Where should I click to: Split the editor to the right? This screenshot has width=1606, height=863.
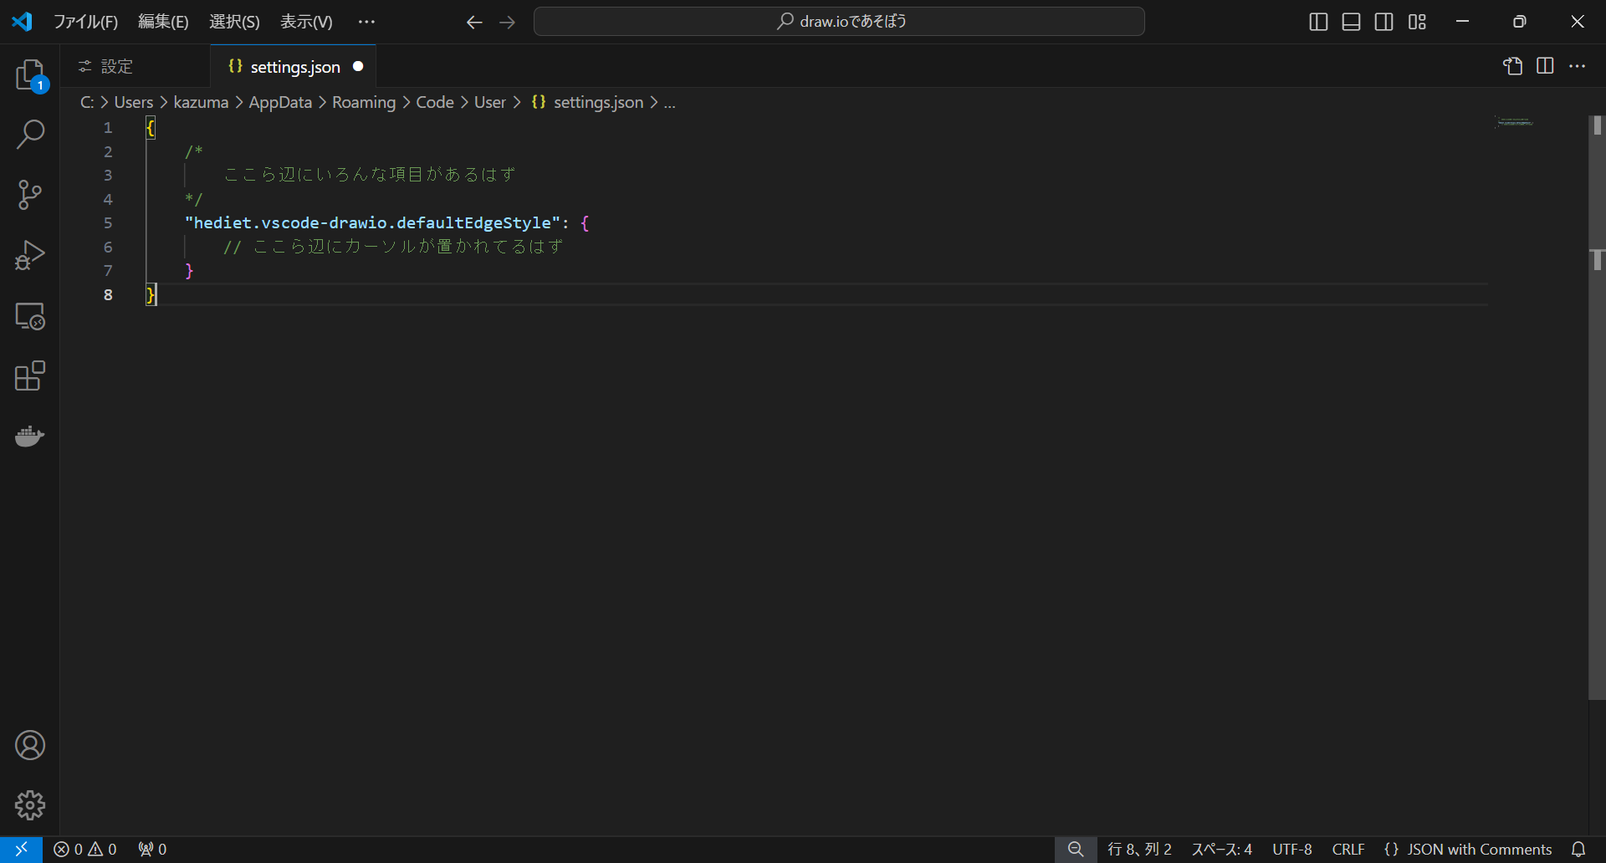click(1545, 66)
